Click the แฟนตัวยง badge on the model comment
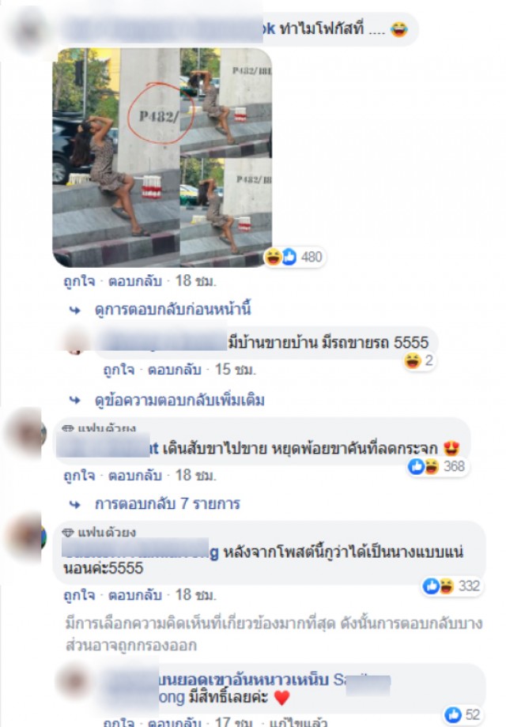506x727 pixels. pyautogui.click(x=100, y=533)
